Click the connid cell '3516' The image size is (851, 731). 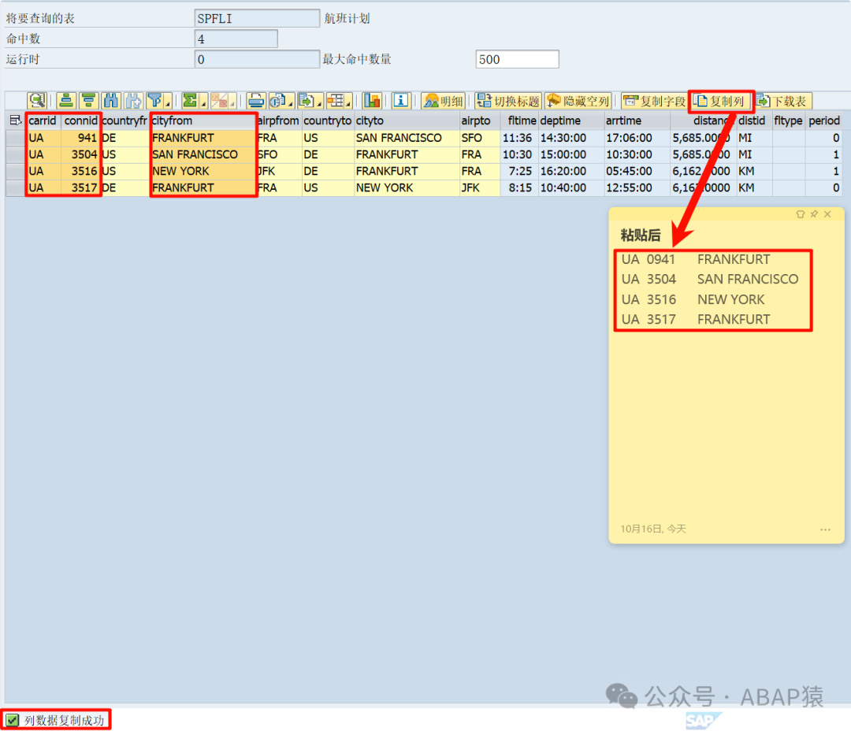pyautogui.click(x=81, y=171)
